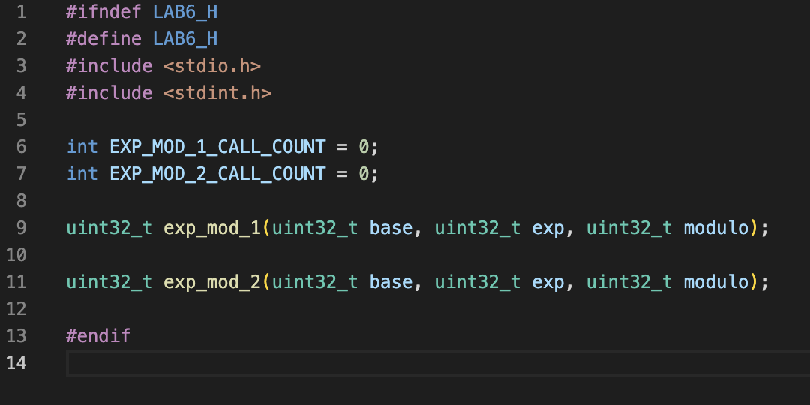Click the <stdint.h> include path
Screen dimensions: 810x405
click(x=217, y=93)
